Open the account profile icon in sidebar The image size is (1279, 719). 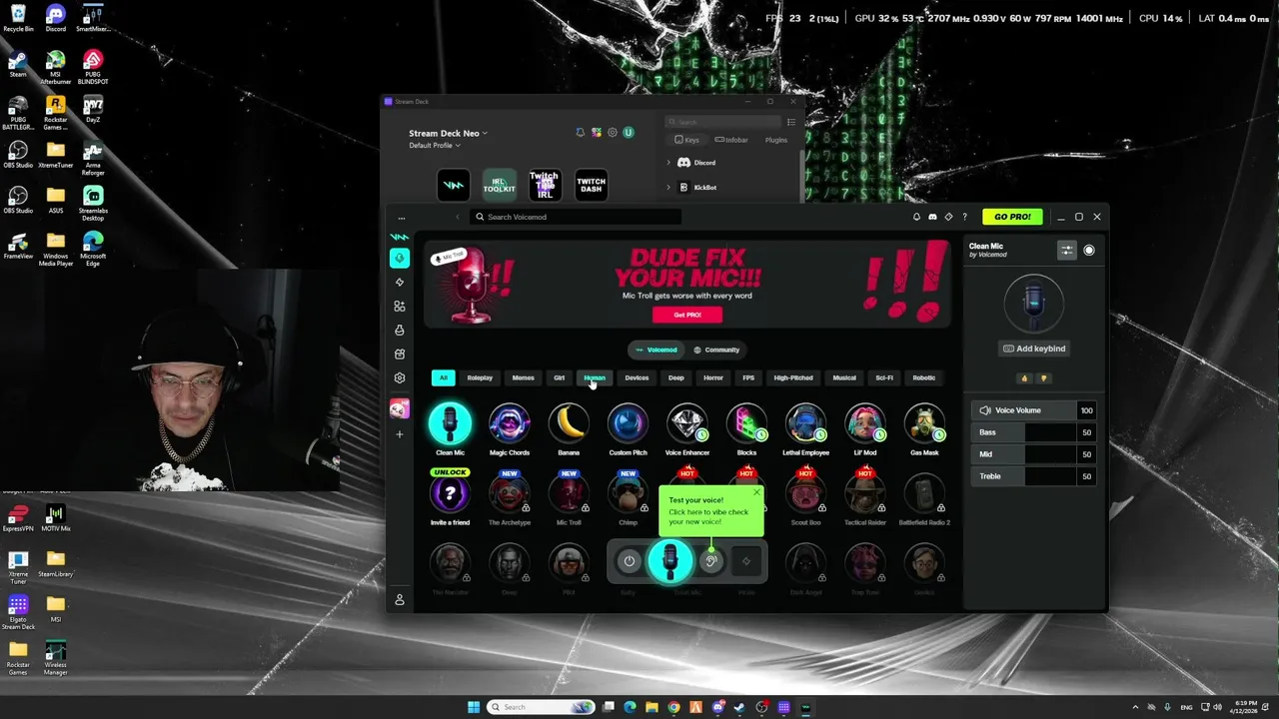(400, 599)
